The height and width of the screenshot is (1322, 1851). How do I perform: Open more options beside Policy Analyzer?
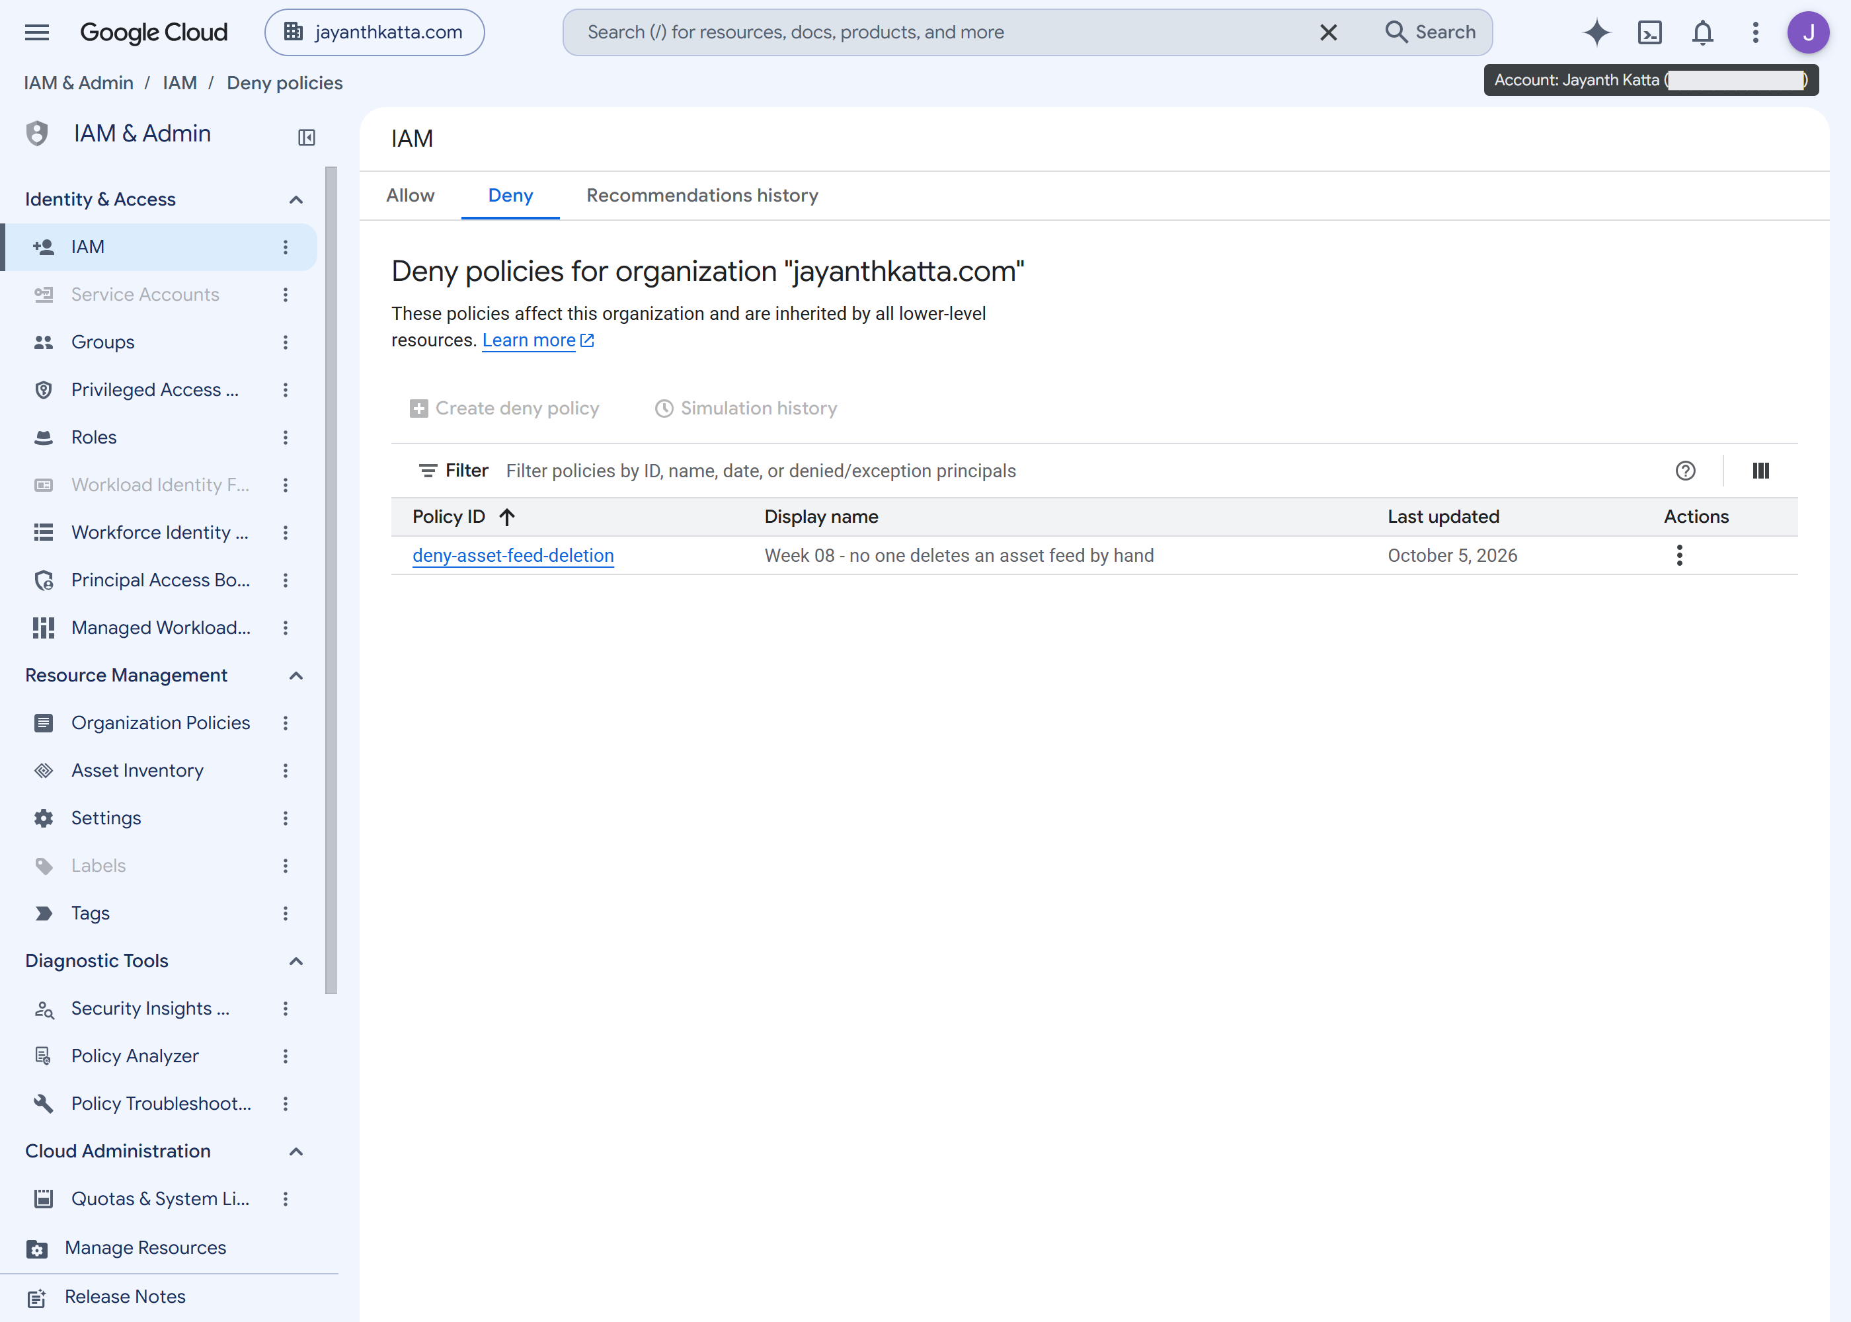pos(286,1056)
